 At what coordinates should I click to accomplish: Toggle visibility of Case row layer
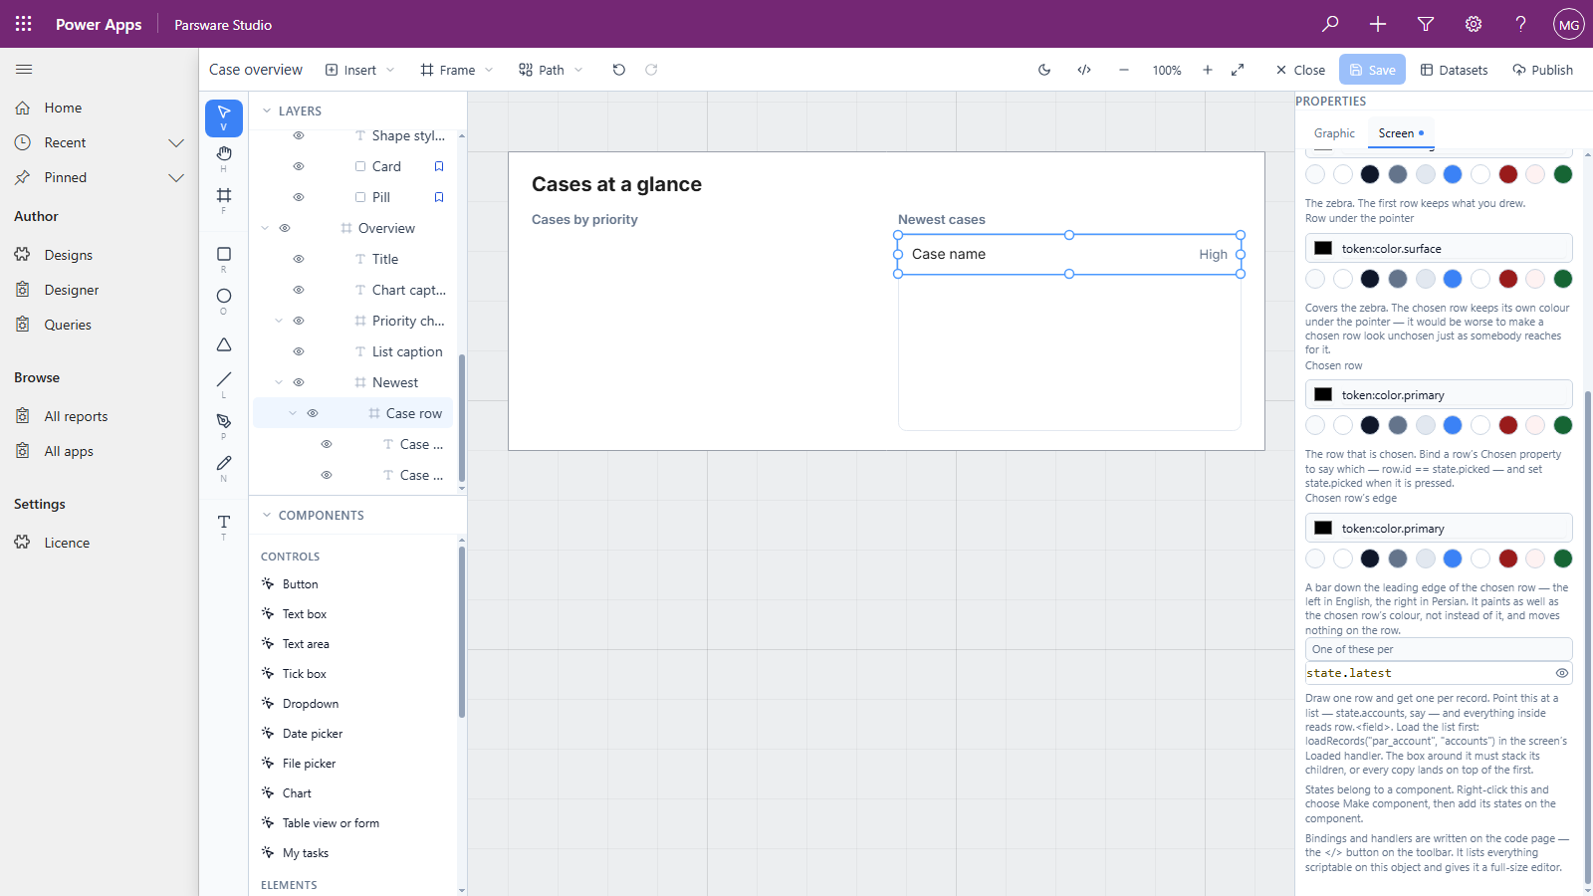[313, 413]
